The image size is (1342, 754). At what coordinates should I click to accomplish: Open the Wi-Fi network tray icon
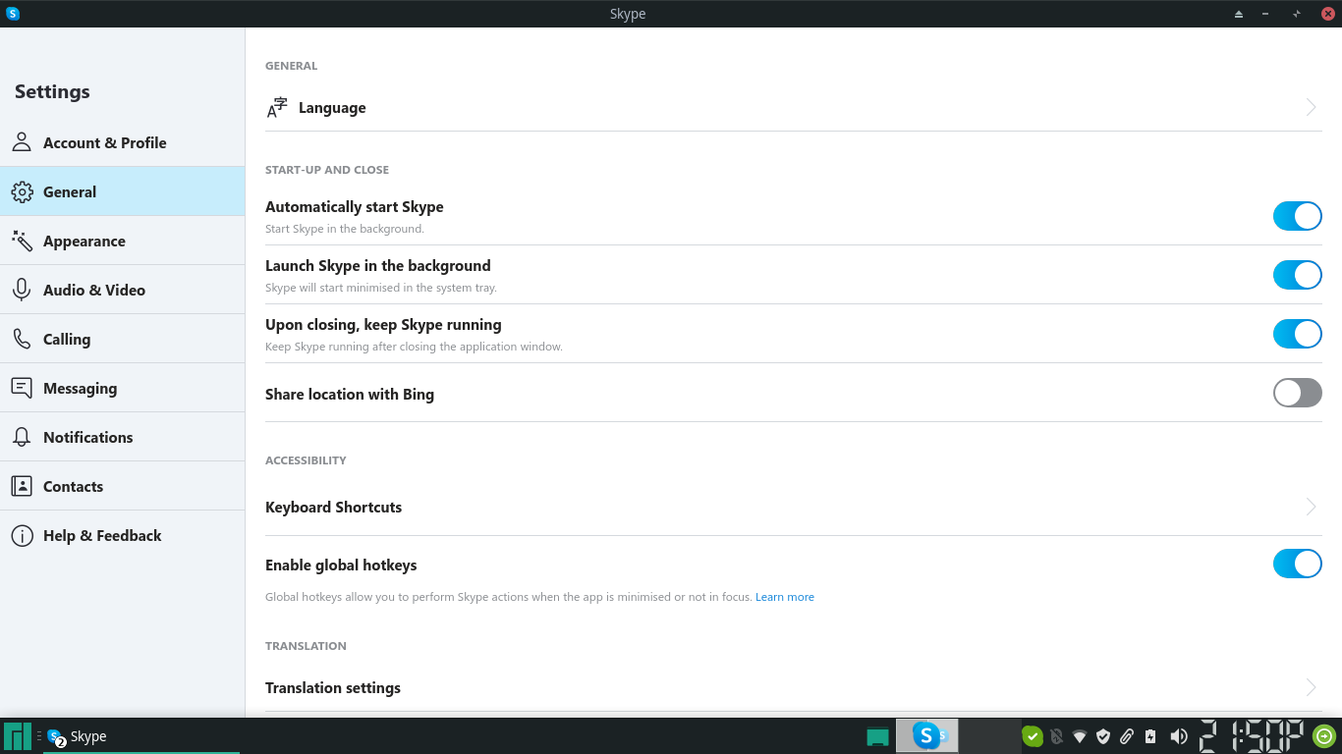(1080, 736)
